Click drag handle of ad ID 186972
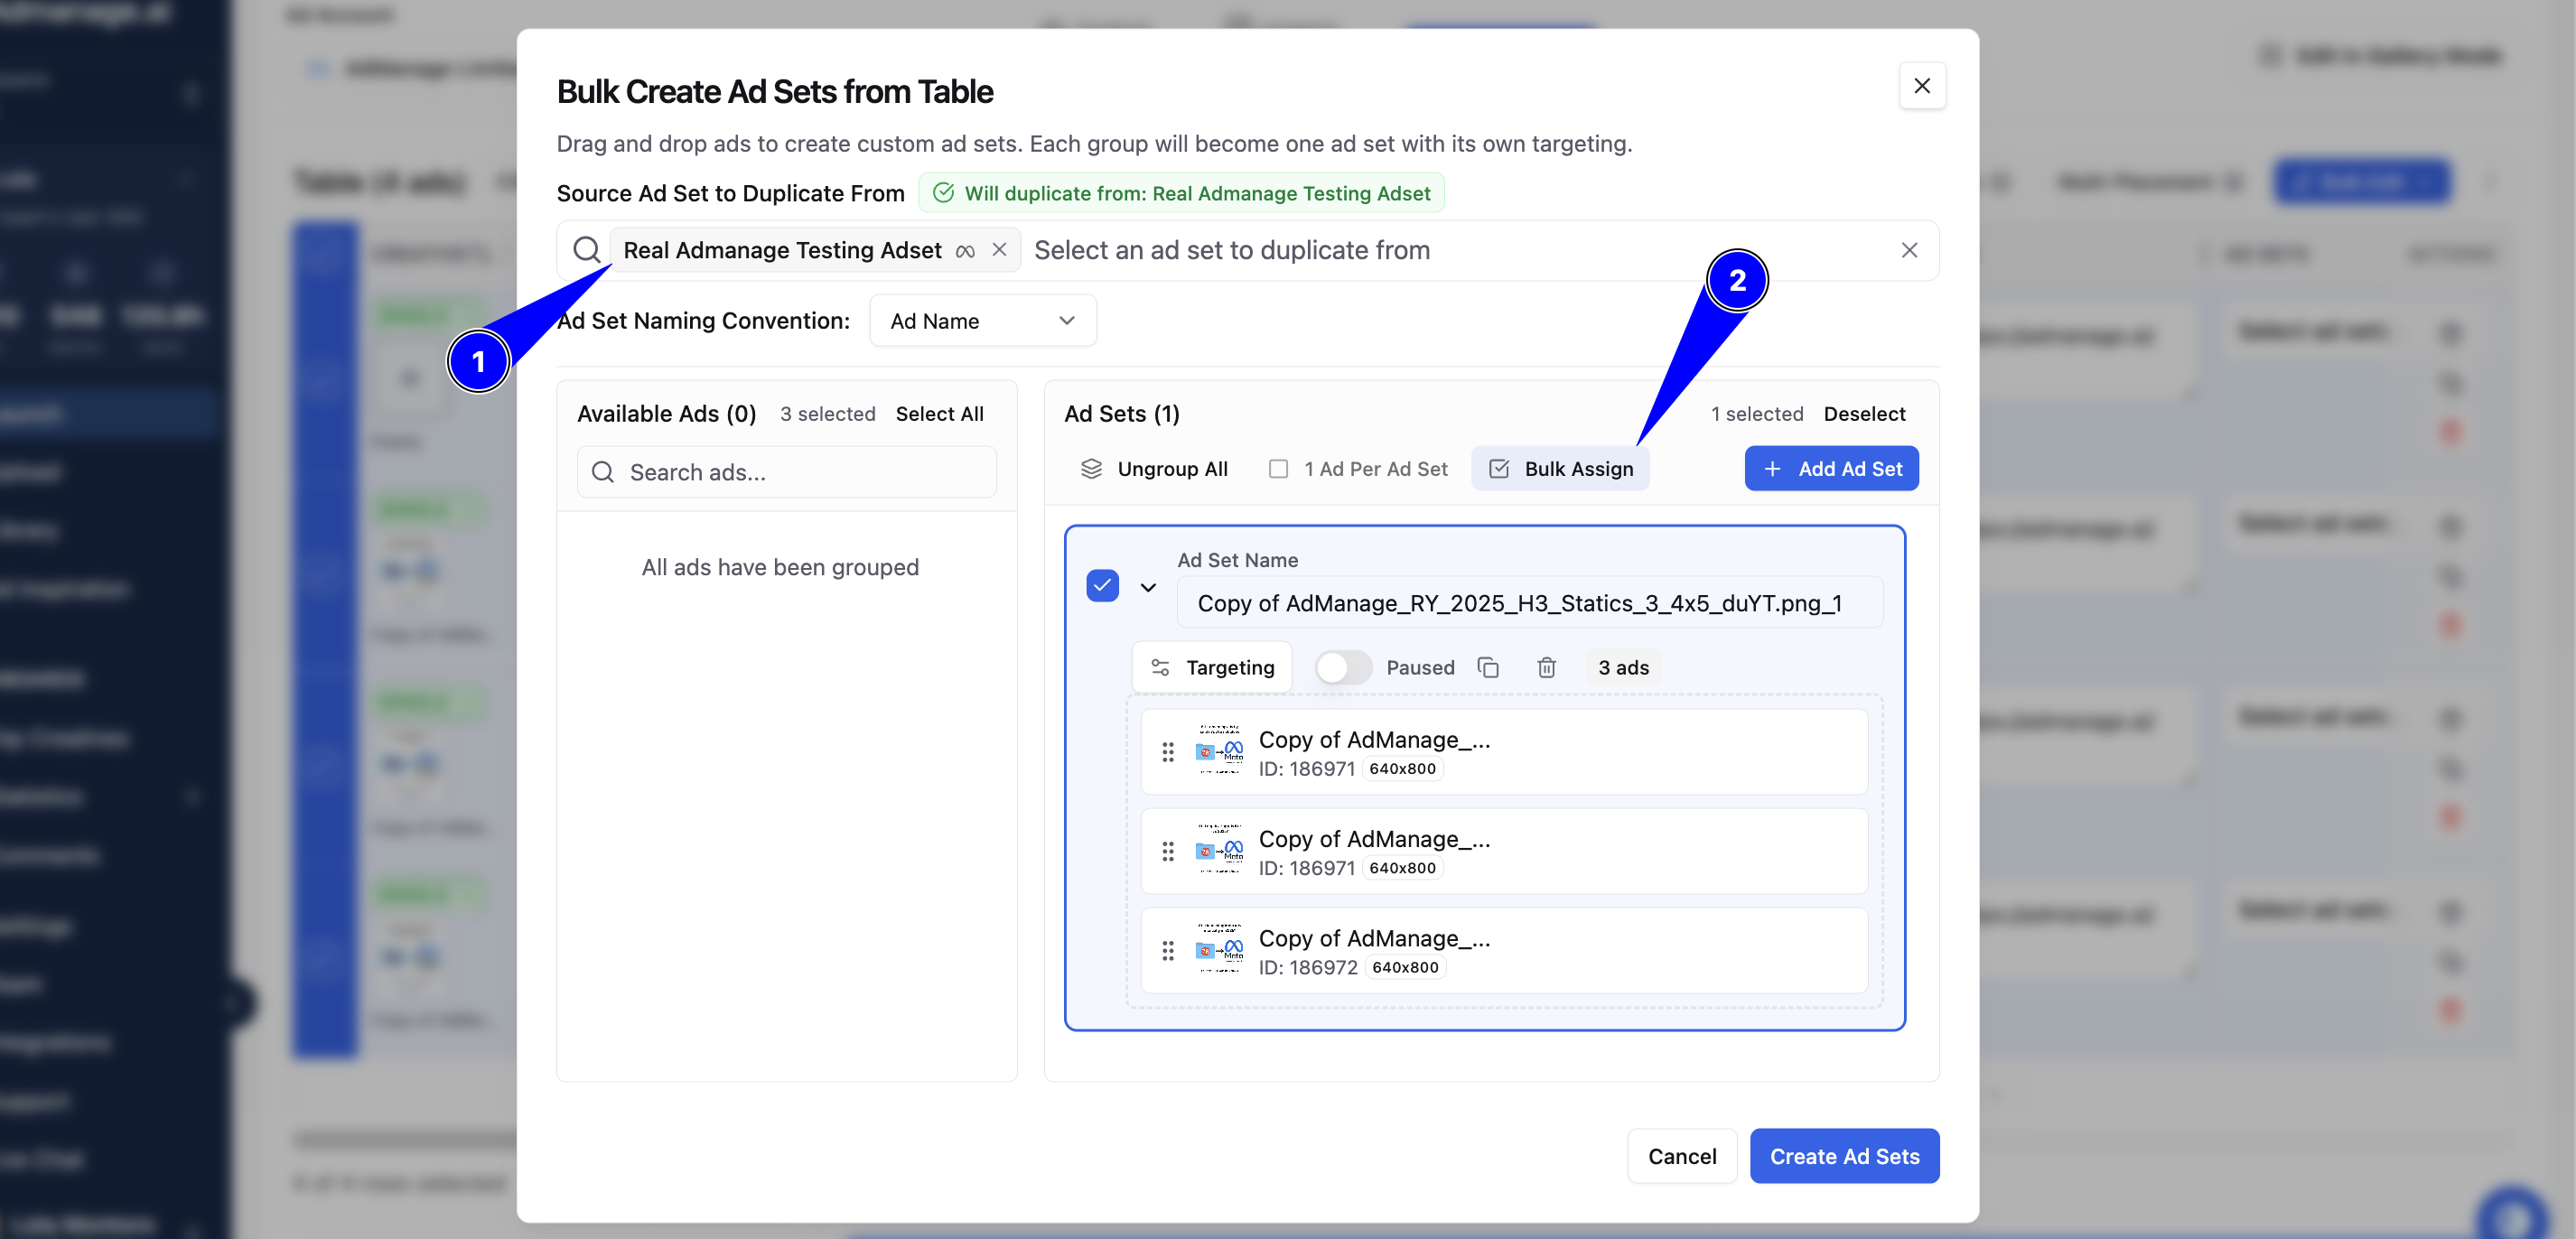Viewport: 2576px width, 1239px height. click(x=1168, y=951)
